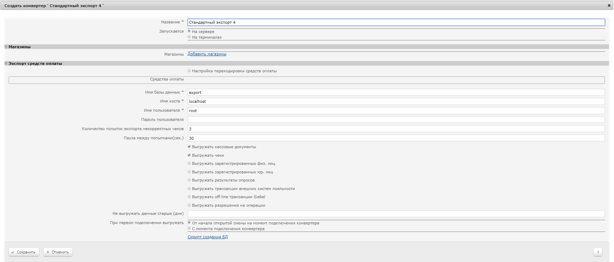614x262 pixels.
Task: Focus the Имя хоста field
Action: (x=396, y=101)
